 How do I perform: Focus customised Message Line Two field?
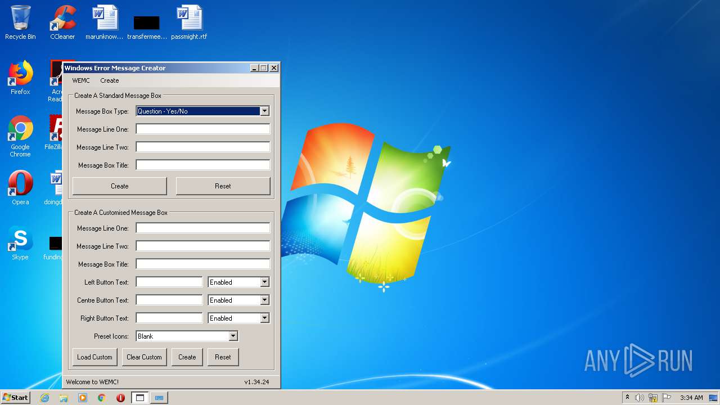click(202, 246)
